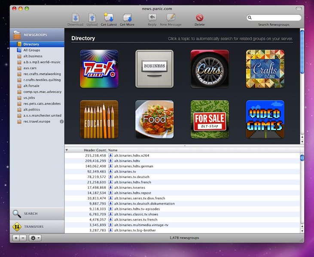Screen dimensions: 314x257
Task: Select the Food directory topic
Action: (x=154, y=119)
